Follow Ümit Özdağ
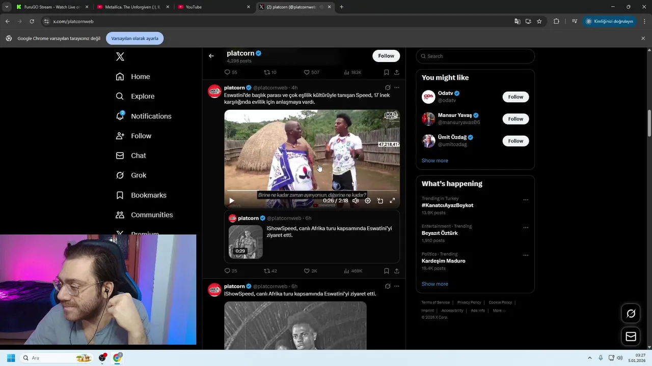This screenshot has width=652, height=366. click(x=515, y=141)
